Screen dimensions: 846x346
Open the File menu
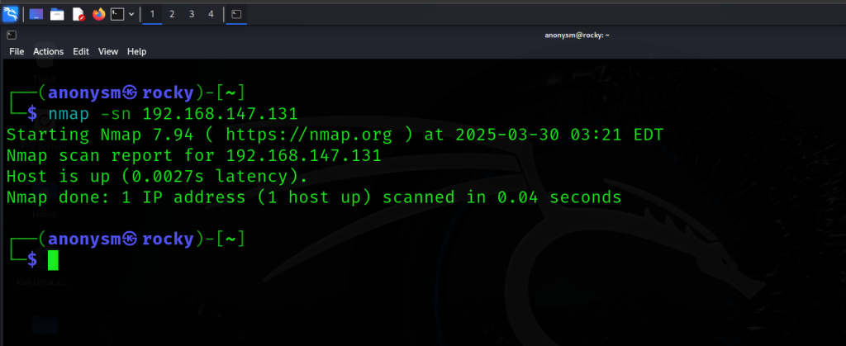tap(17, 52)
